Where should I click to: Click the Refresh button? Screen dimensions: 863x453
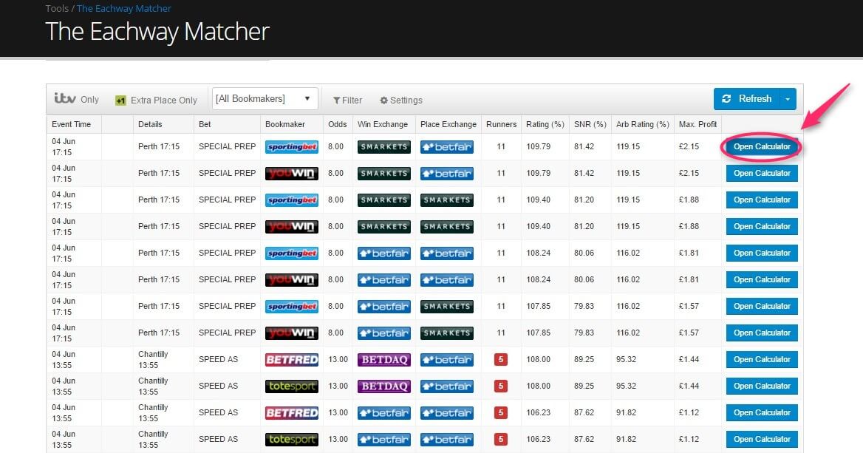[746, 98]
